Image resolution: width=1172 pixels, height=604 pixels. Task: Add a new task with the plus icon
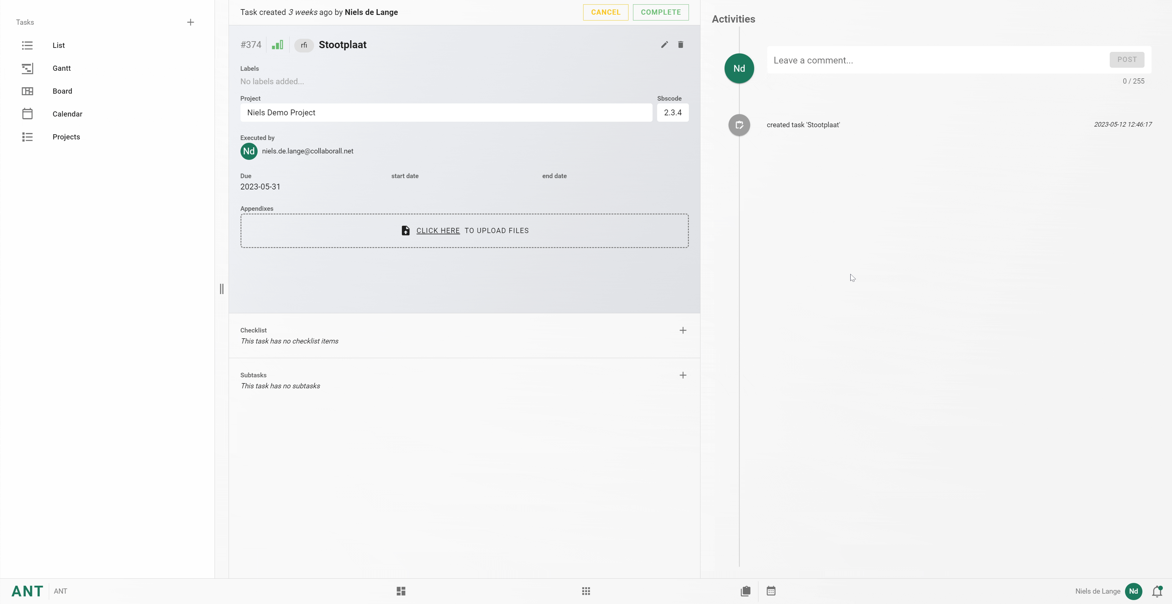tap(191, 22)
